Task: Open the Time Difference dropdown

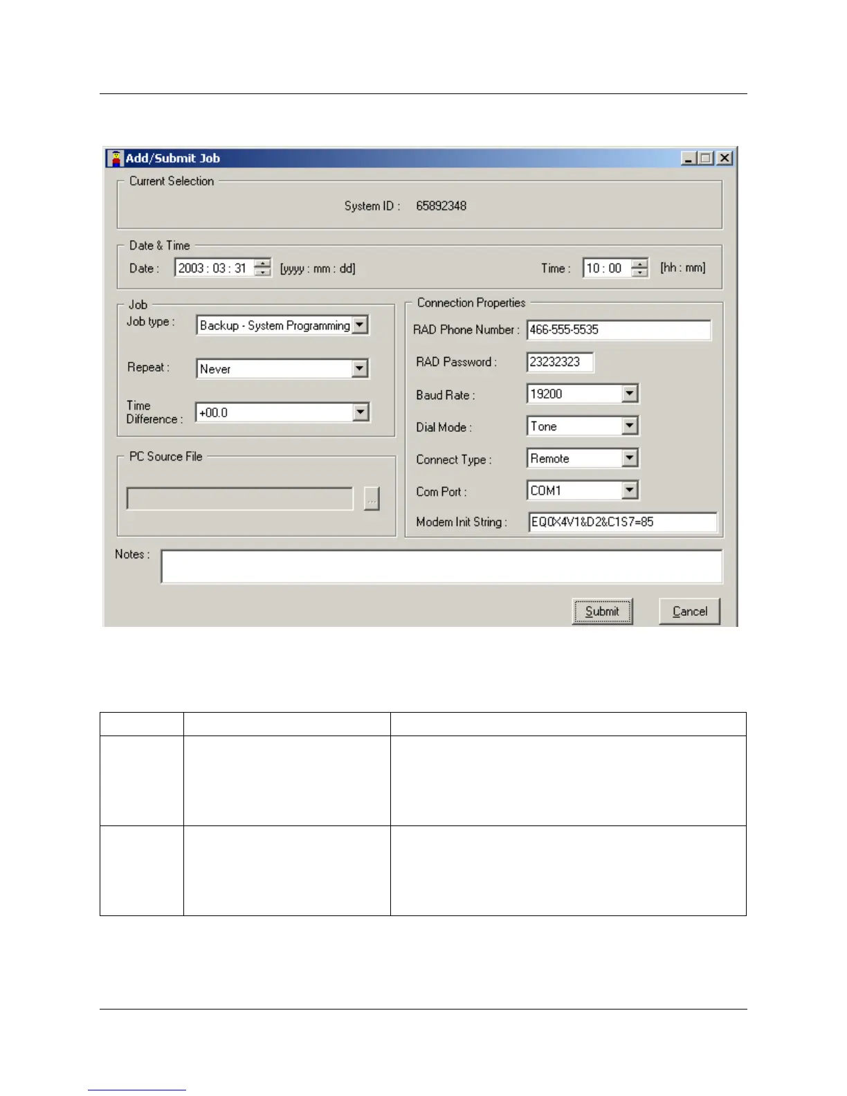Action: click(x=360, y=412)
